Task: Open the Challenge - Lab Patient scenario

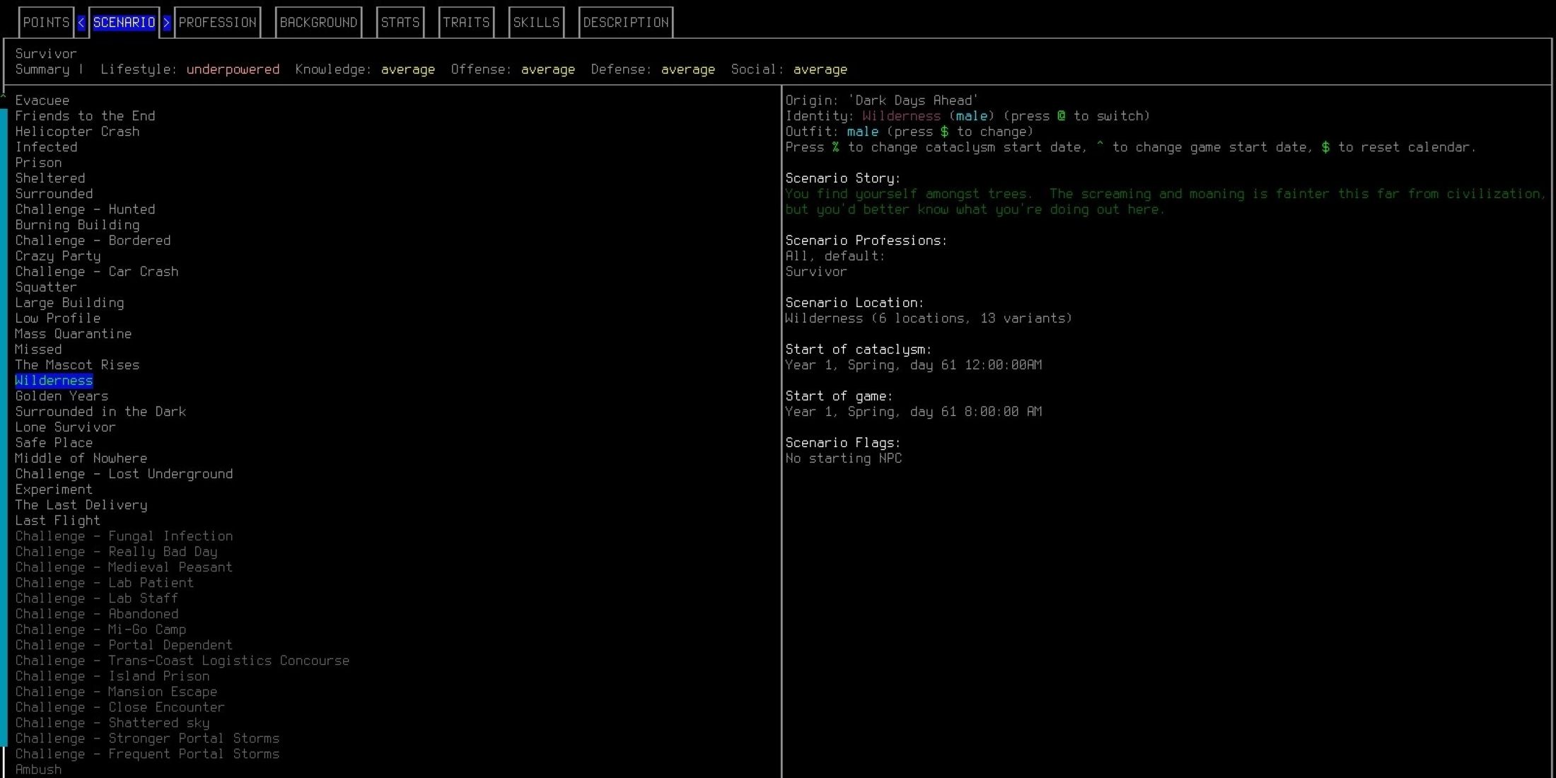Action: (104, 583)
